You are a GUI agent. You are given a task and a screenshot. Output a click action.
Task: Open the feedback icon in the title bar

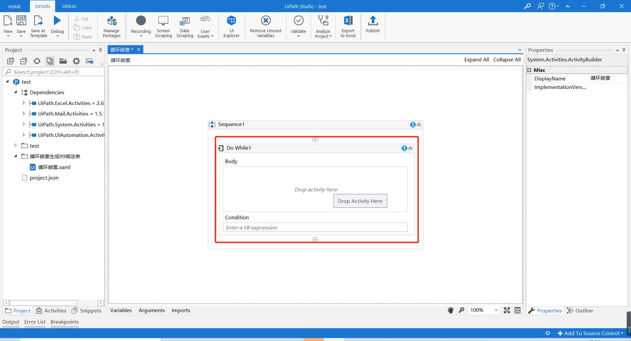pyautogui.click(x=541, y=6)
